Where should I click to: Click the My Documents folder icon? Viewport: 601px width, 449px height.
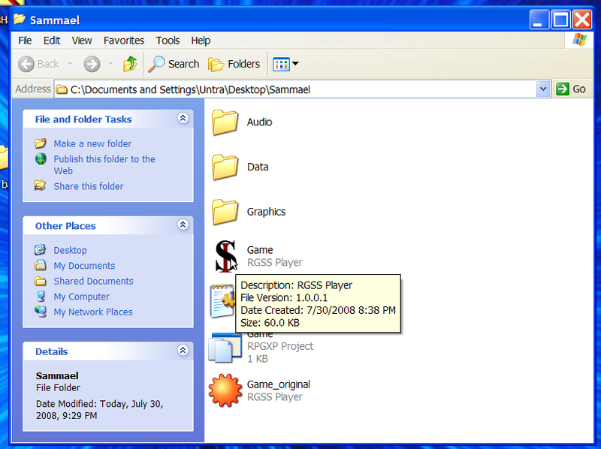41,265
